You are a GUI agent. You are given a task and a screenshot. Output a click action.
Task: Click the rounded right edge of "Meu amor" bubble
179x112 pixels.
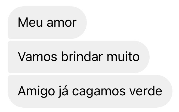(84, 23)
